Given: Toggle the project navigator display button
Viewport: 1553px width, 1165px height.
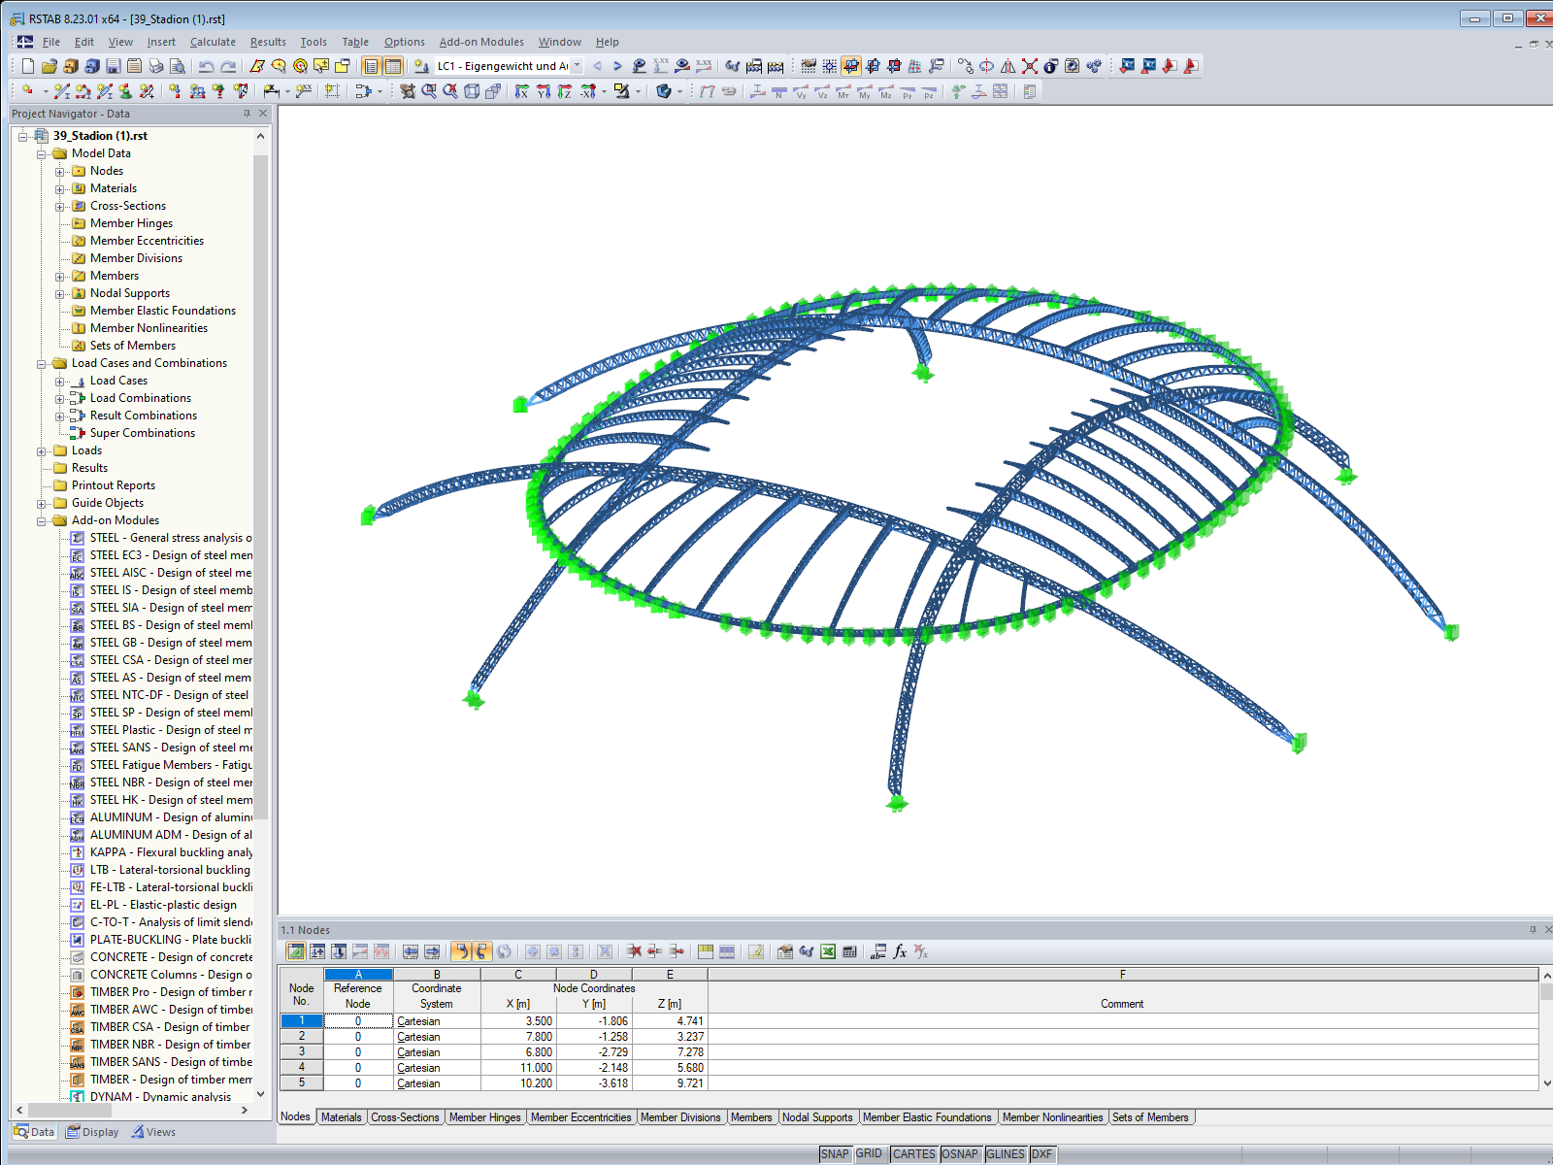Looking at the screenshot, I should pos(371,66).
